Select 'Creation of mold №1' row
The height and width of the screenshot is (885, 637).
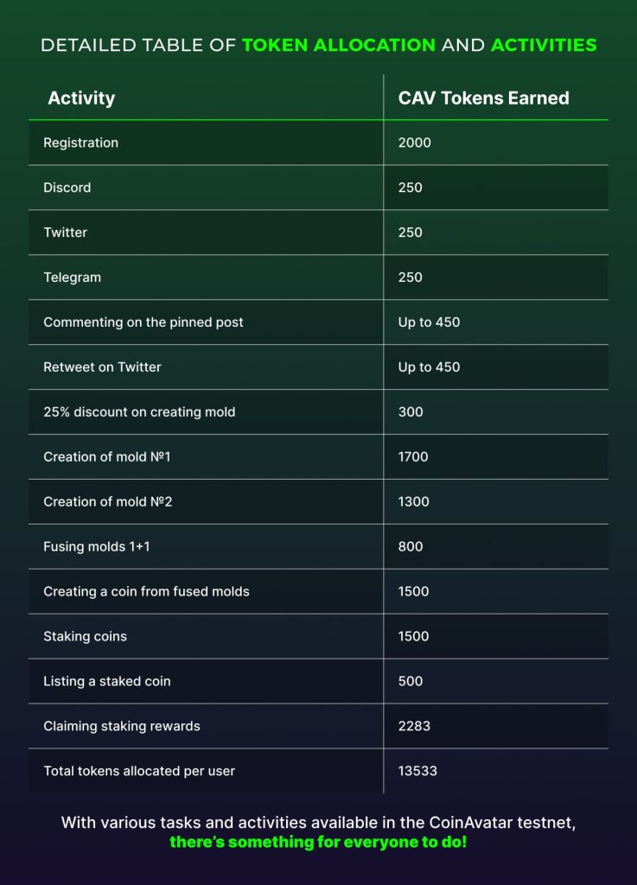107,457
